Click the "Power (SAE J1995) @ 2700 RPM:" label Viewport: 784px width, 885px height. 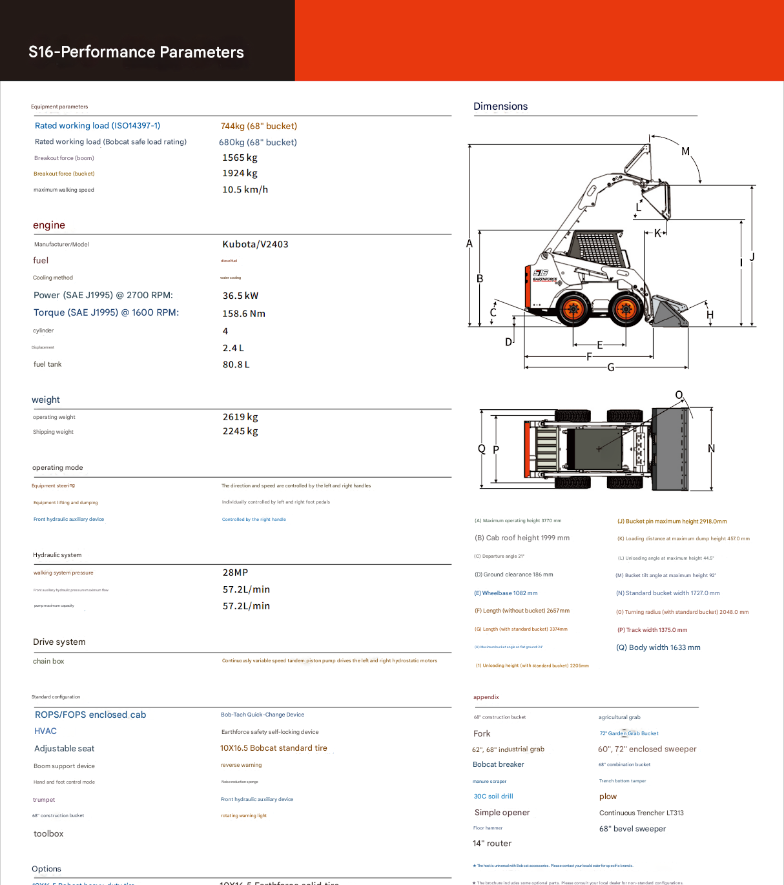[x=103, y=295]
